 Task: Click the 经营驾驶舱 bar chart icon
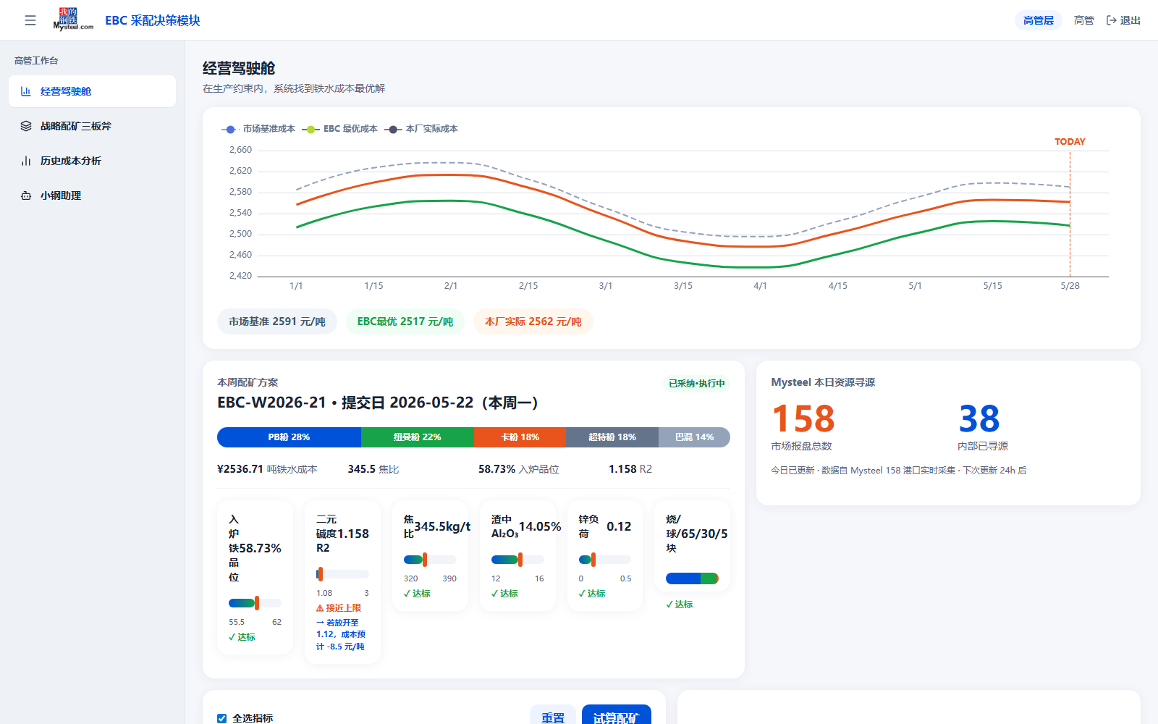click(26, 91)
